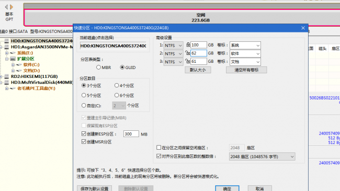Click the 系统(E:) partition icon
This screenshot has width=340, height=191.
(x=13, y=53)
